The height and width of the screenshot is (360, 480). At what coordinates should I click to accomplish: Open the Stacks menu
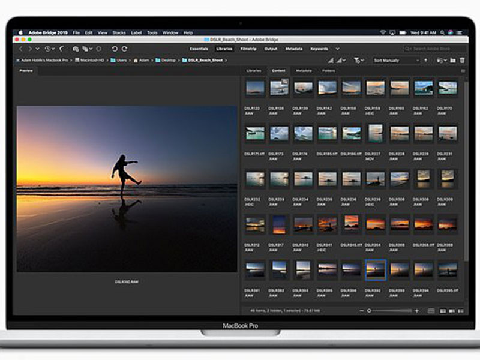click(x=119, y=32)
